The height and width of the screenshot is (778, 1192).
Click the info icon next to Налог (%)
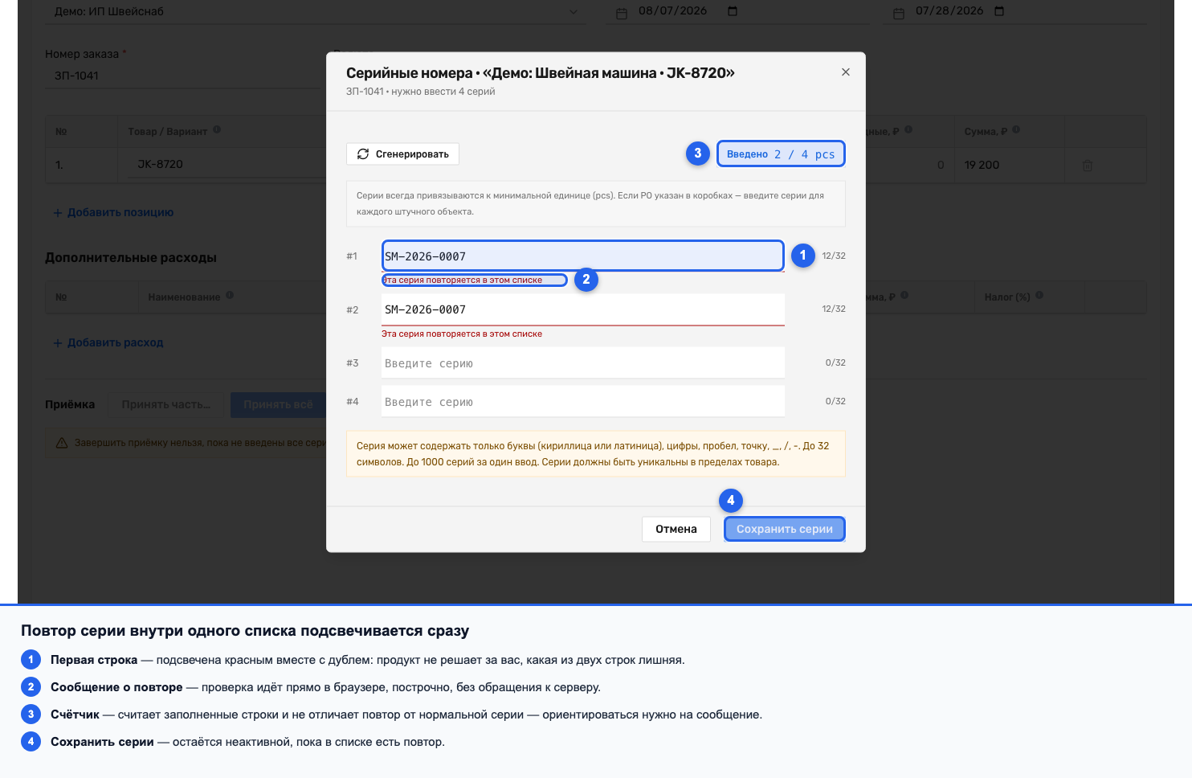click(x=1039, y=295)
